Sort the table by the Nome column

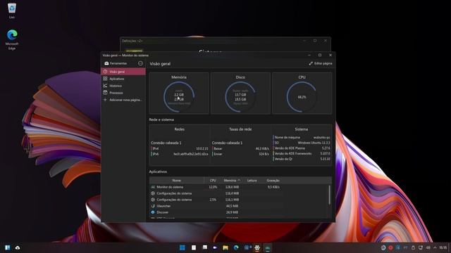[177, 181]
